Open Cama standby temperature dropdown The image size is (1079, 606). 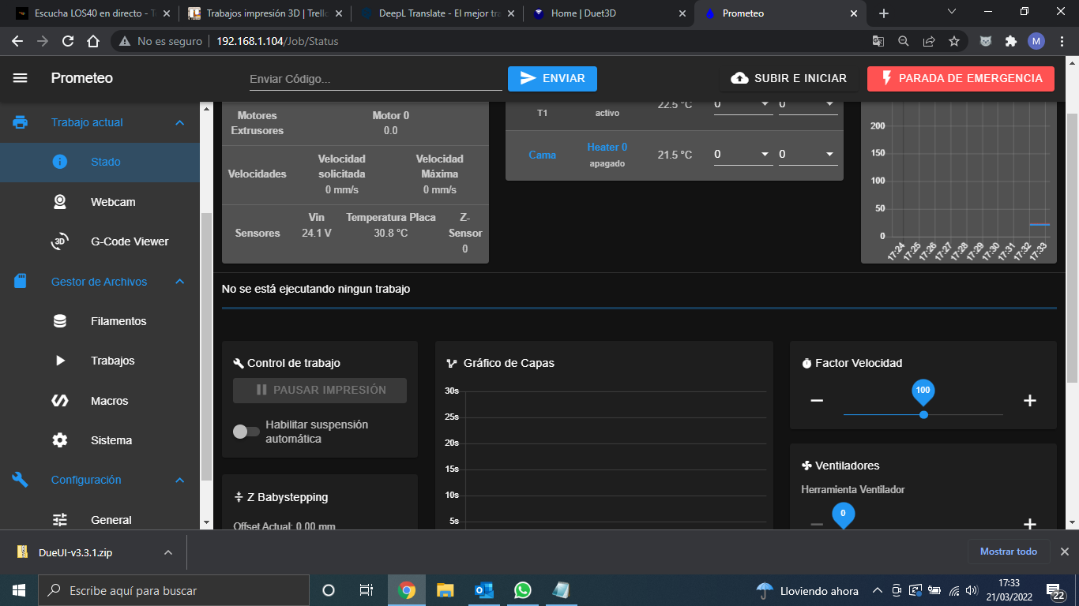[x=808, y=155]
